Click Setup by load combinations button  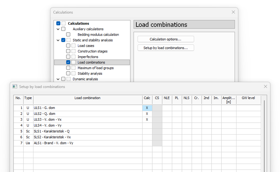pos(166,48)
